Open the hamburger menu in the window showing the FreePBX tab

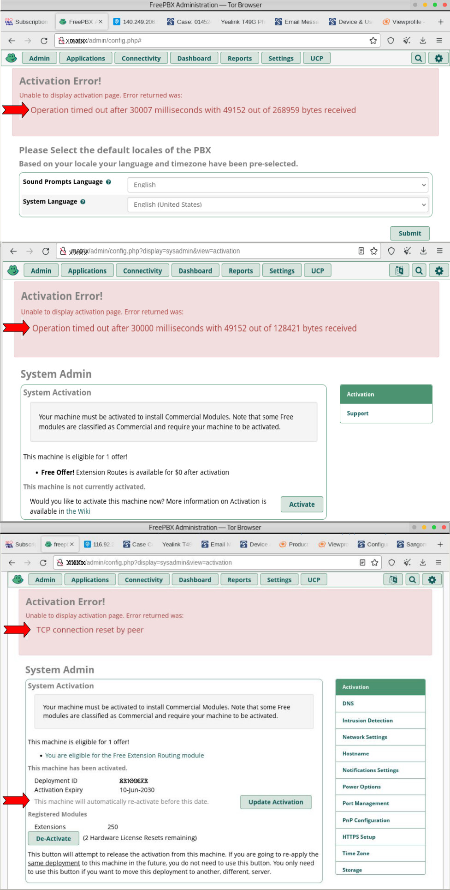click(x=439, y=41)
